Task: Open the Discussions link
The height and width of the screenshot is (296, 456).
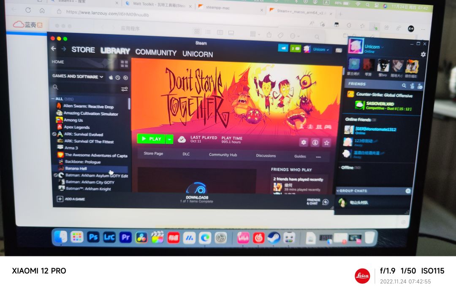Action: (x=266, y=156)
